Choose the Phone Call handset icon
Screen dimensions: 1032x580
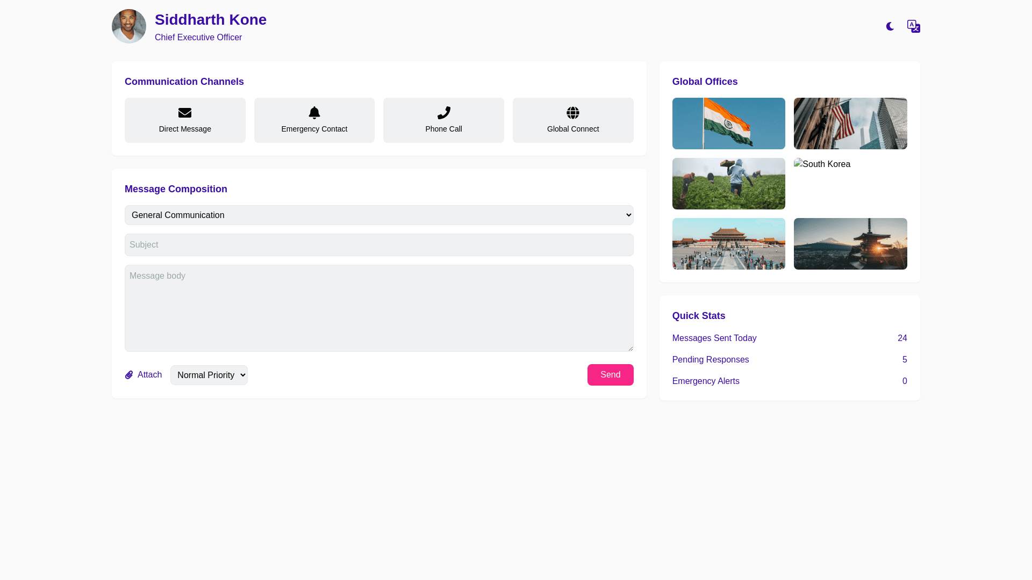click(x=443, y=113)
